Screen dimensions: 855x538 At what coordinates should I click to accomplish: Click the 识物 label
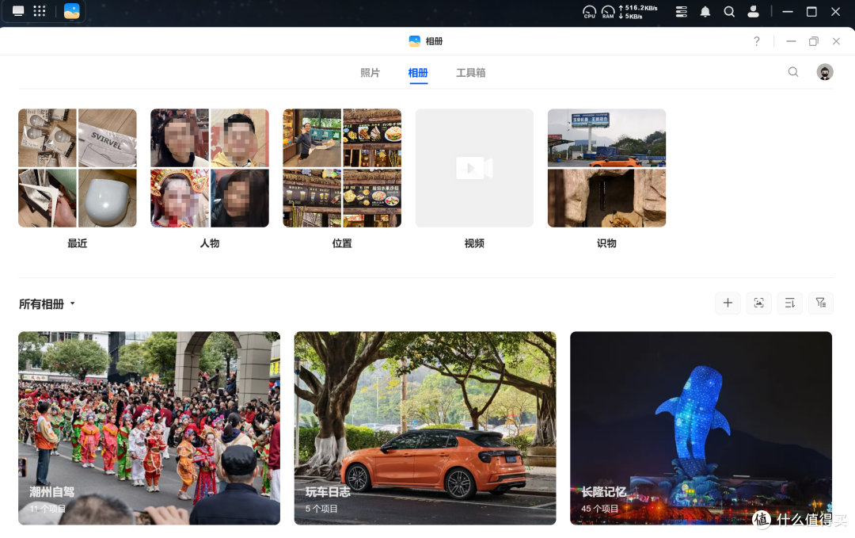click(x=607, y=243)
